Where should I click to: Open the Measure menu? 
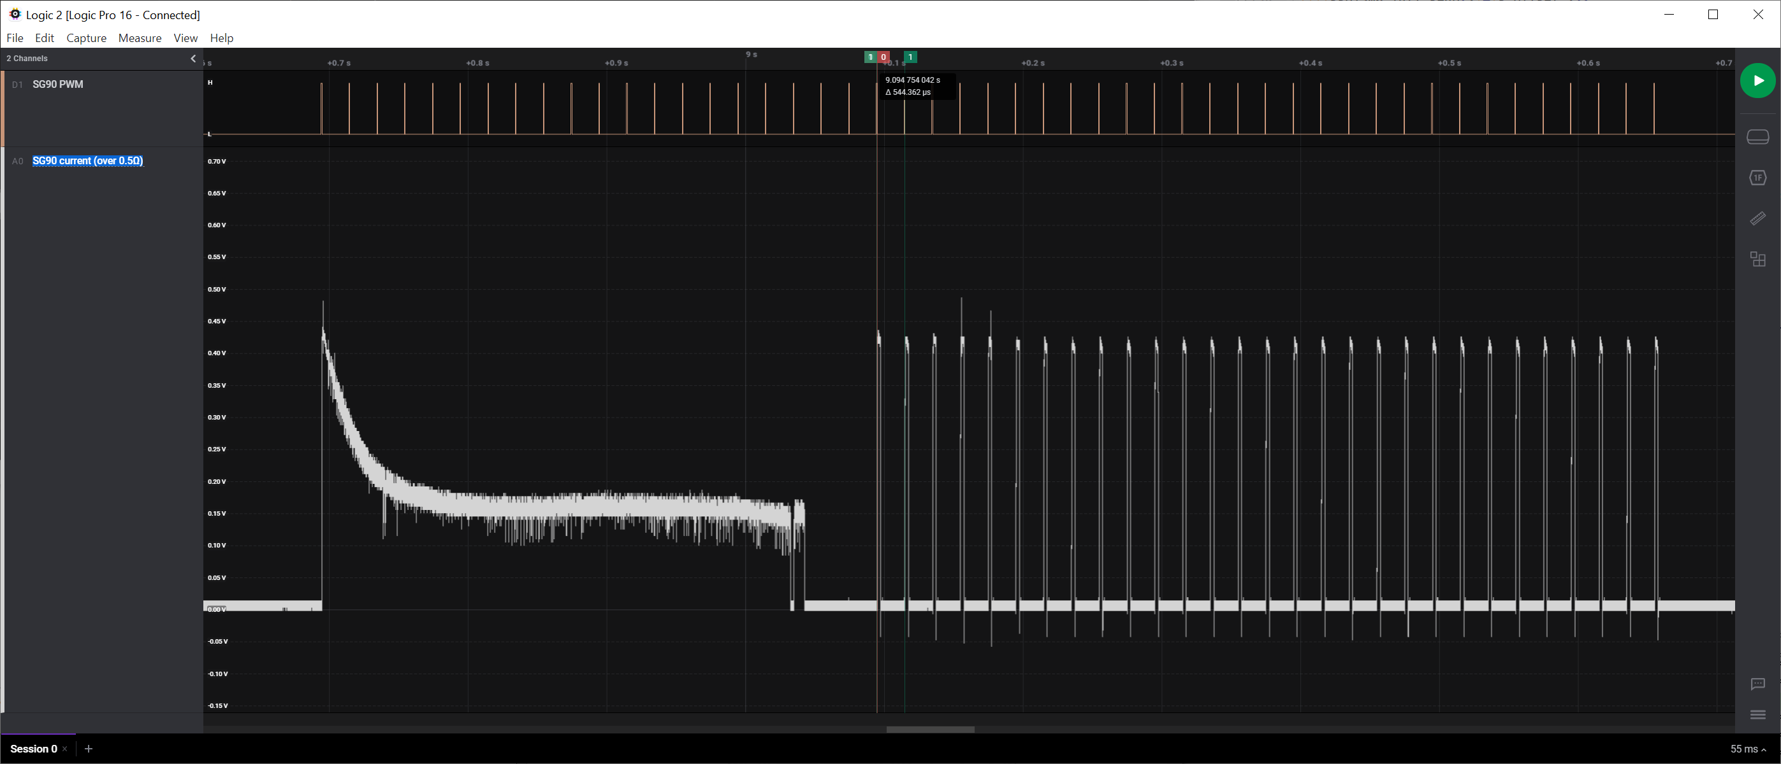(140, 38)
